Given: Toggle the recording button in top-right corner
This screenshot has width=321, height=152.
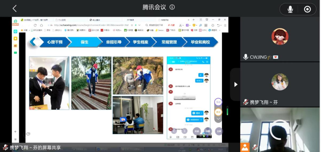Looking at the screenshot, I should (x=307, y=9).
